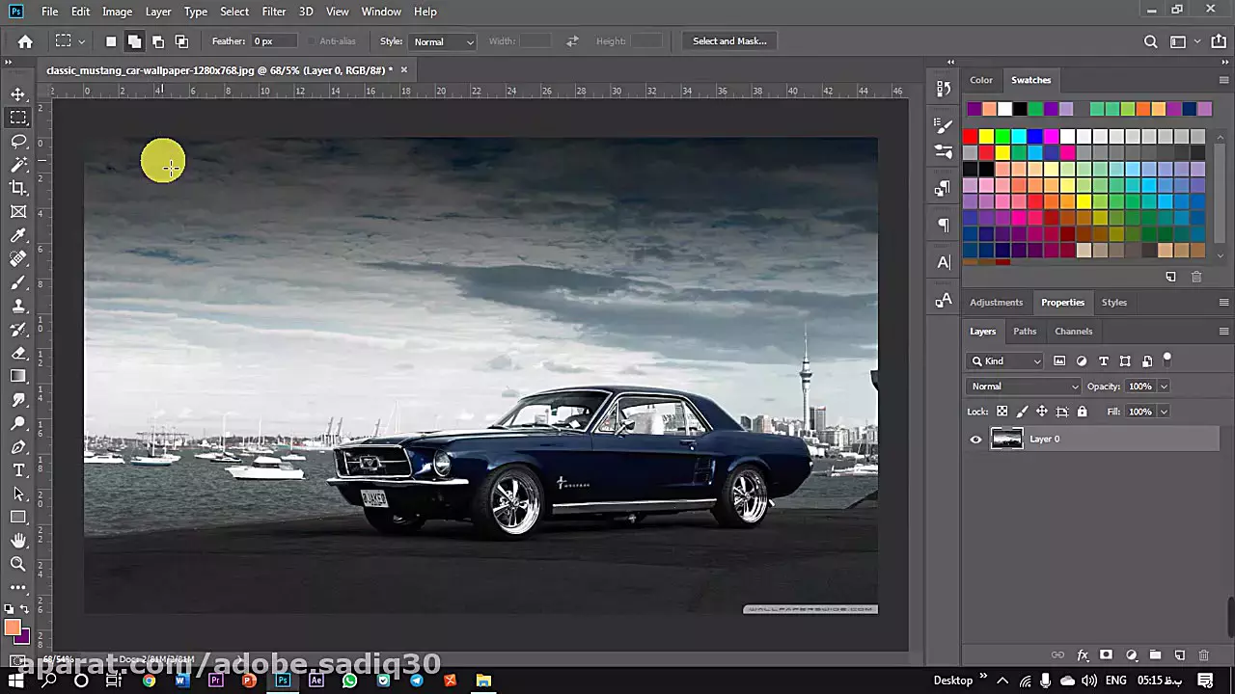Open the Layers panel menu
This screenshot has height=694, width=1235.
(1223, 331)
